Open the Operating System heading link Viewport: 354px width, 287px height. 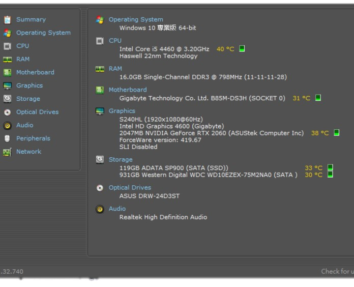[136, 19]
